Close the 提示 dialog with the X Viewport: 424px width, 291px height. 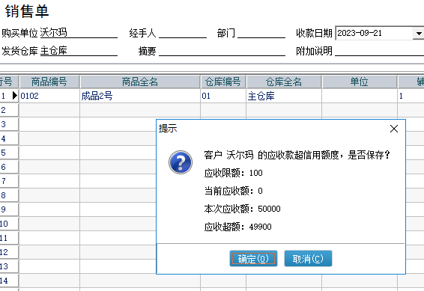click(394, 129)
